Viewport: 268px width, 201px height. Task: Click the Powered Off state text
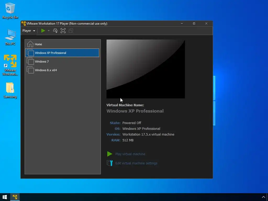(x=132, y=123)
